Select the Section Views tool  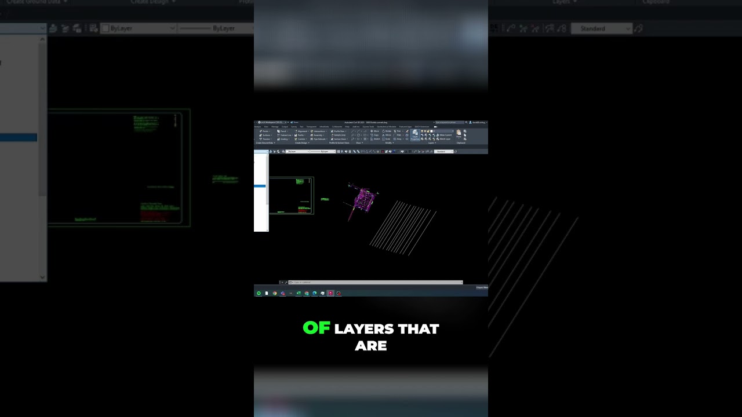339,139
